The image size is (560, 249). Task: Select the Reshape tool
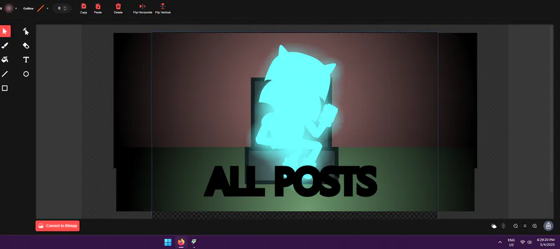click(x=26, y=32)
